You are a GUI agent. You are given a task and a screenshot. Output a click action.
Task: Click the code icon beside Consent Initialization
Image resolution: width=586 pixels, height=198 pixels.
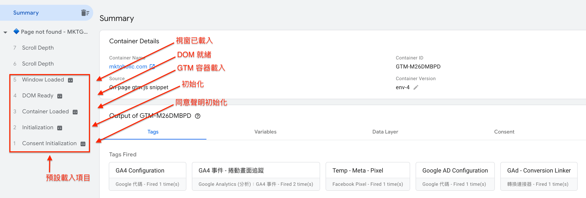[x=83, y=144]
